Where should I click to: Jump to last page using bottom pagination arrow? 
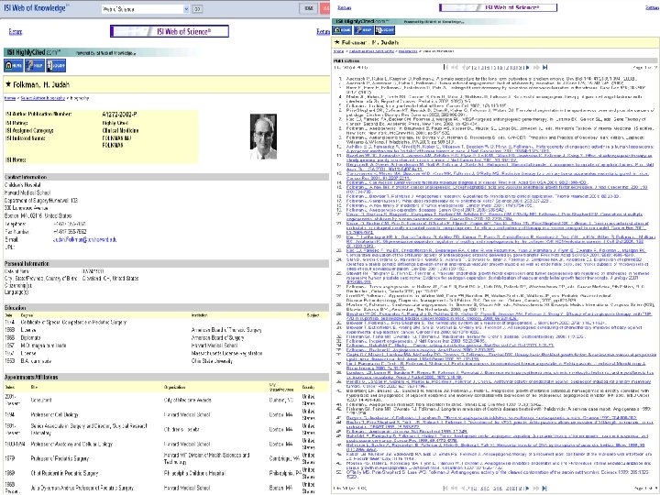pos(545,489)
